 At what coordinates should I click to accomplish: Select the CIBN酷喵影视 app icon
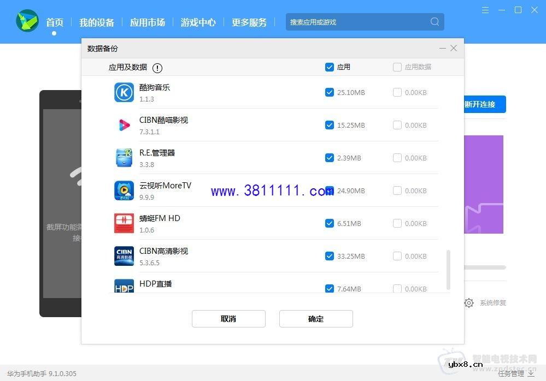click(x=124, y=125)
